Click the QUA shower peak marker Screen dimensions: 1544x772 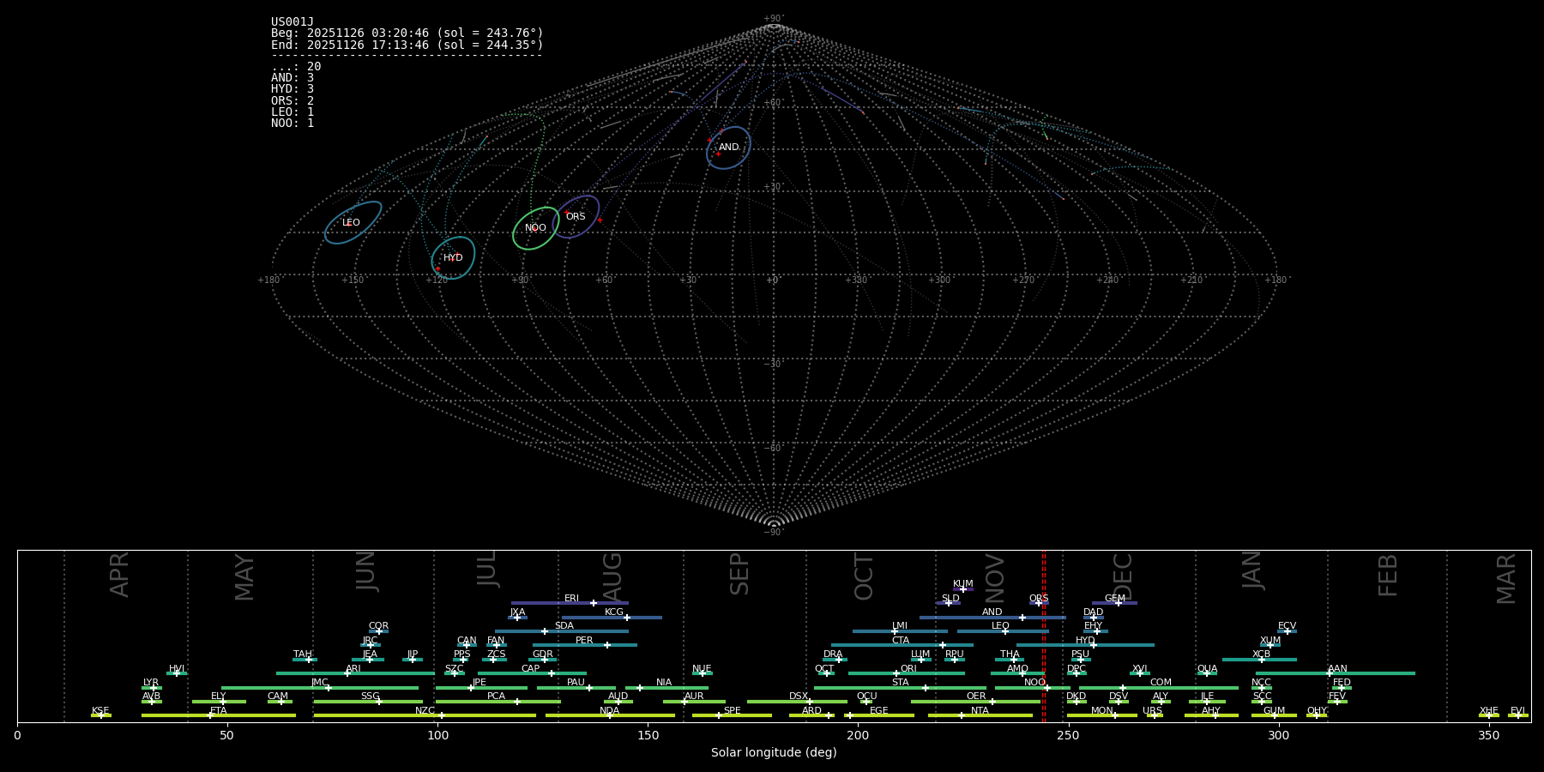tap(1207, 673)
